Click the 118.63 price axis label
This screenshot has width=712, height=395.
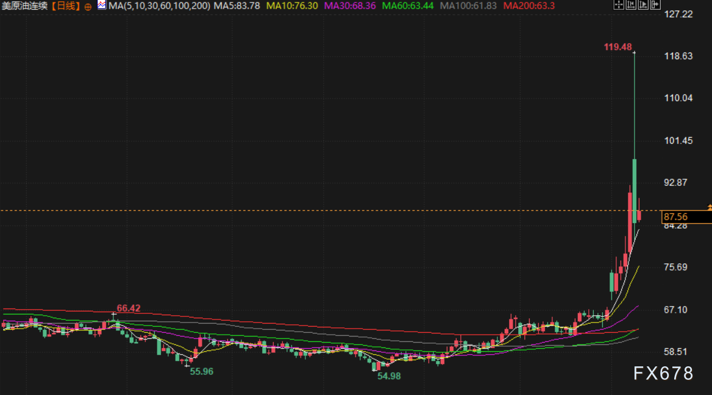click(678, 56)
